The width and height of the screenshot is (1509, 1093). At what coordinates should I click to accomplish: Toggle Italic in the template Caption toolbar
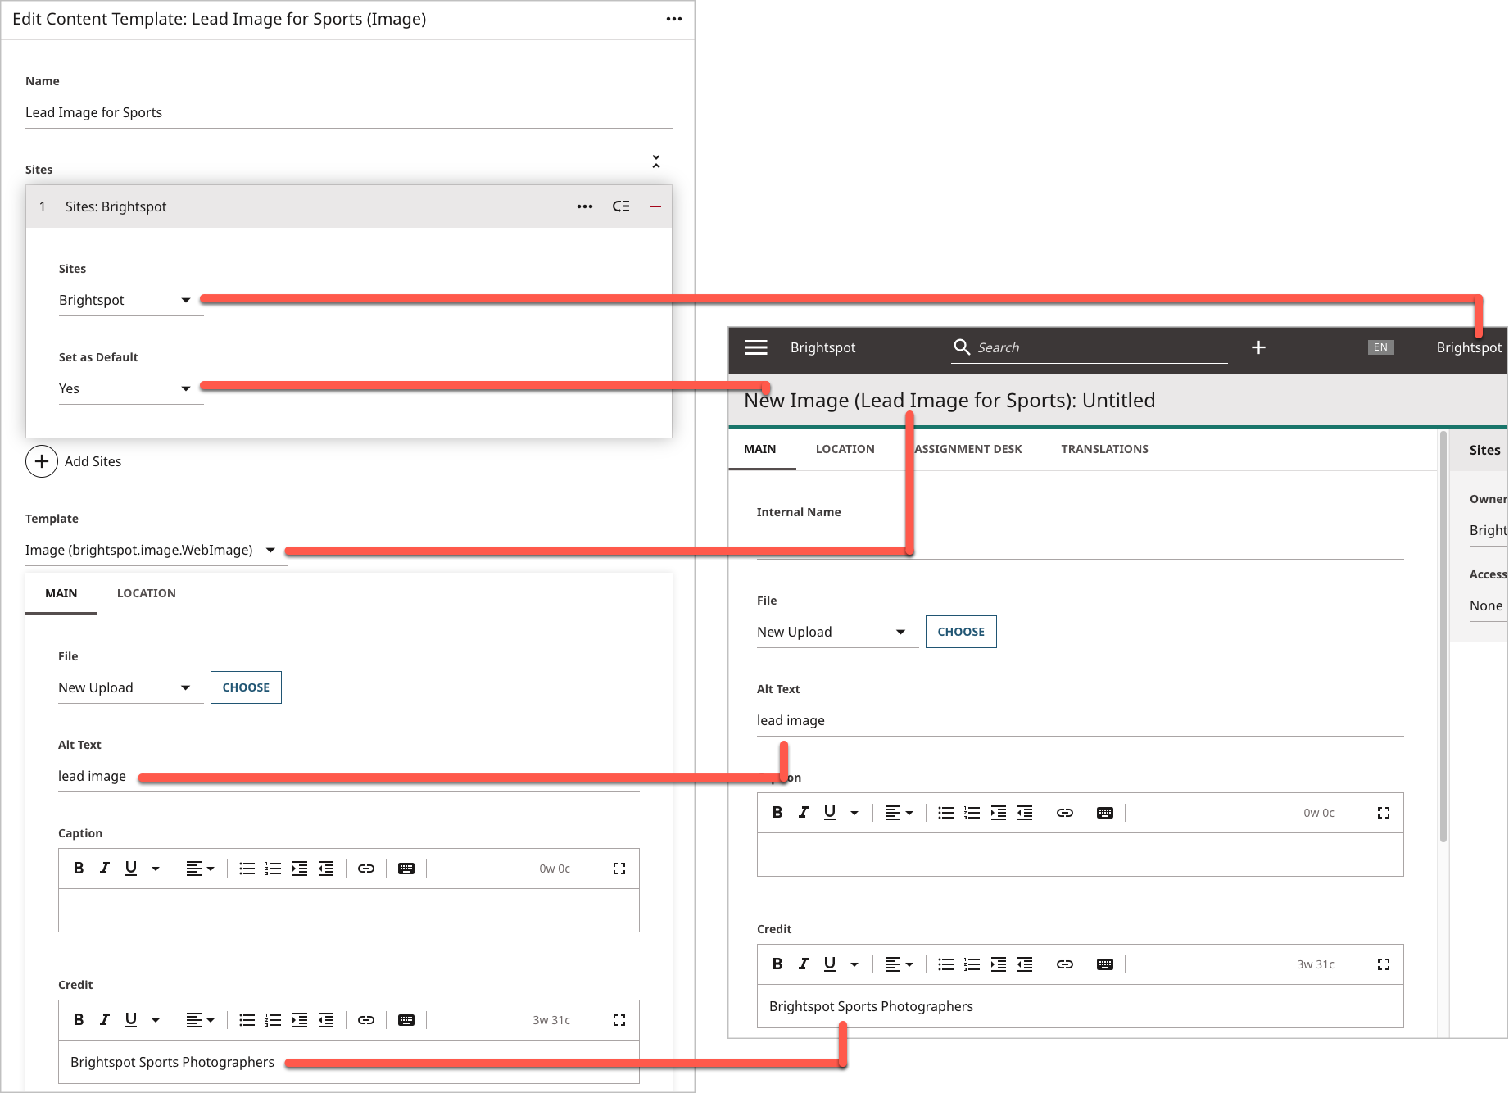tap(105, 869)
